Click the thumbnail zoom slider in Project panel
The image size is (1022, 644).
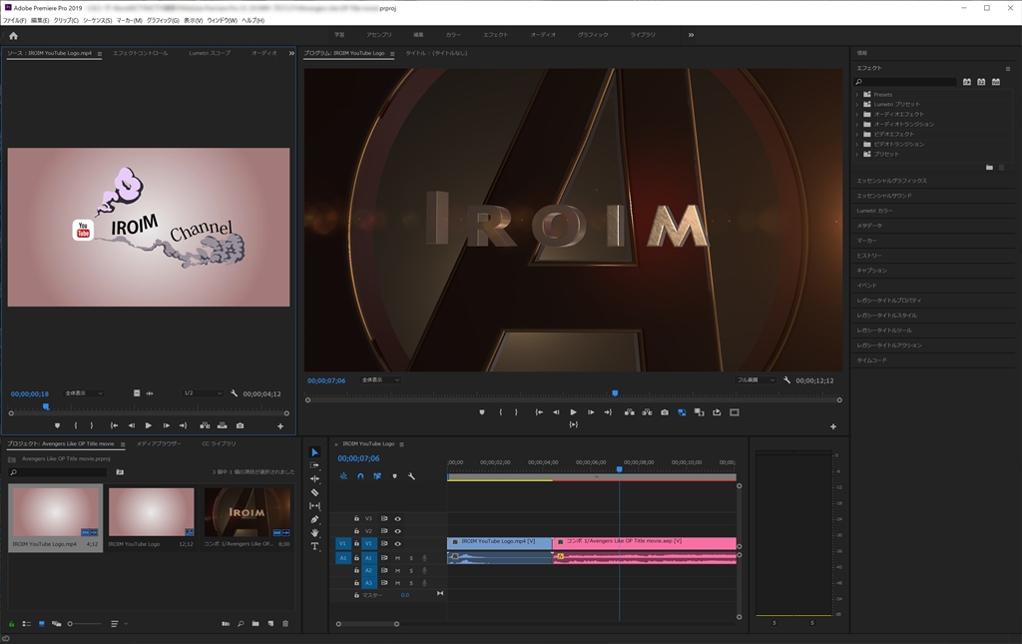(72, 624)
